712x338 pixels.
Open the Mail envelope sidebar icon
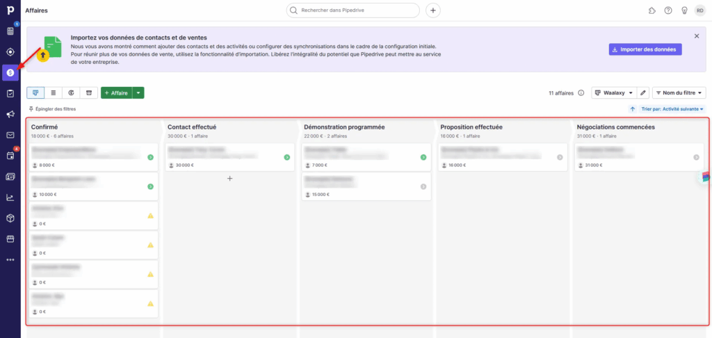click(10, 135)
